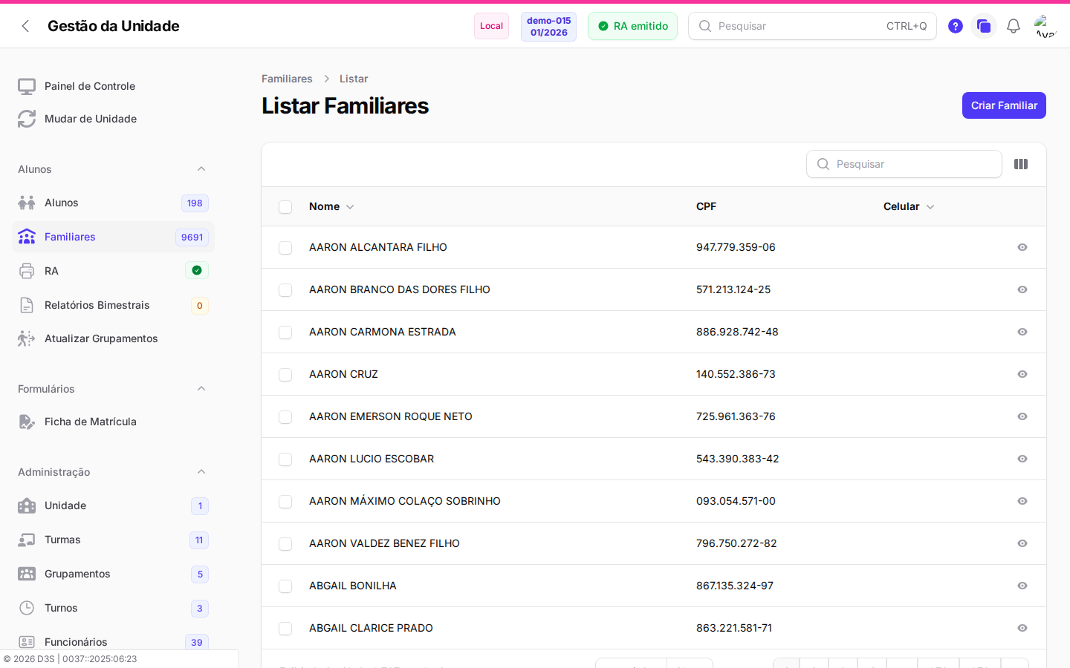This screenshot has height=668, width=1070.
Task: Check the AARON EMERSON ROQUE NETO row
Action: (x=285, y=417)
